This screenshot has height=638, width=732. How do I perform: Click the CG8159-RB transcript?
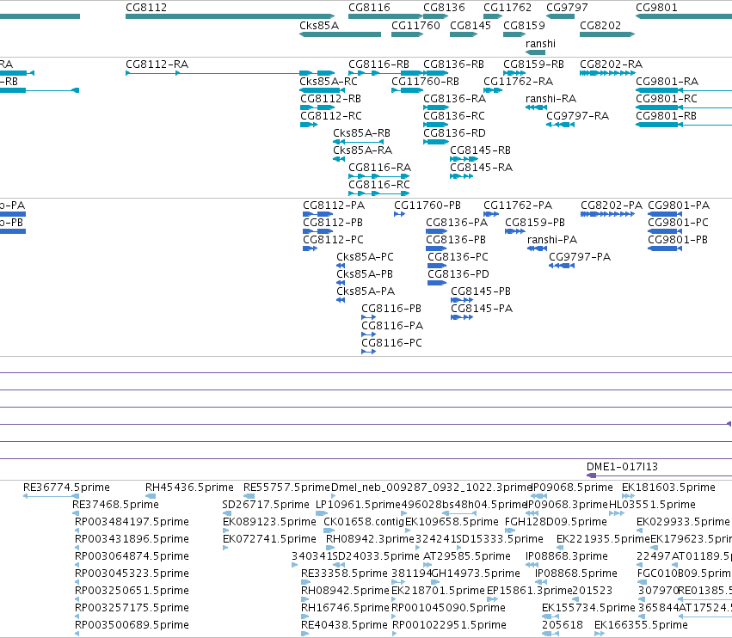click(514, 73)
